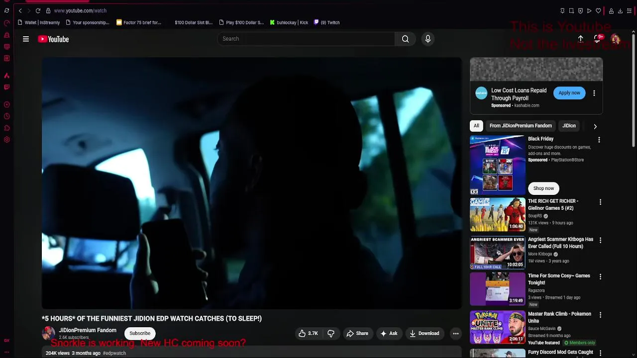Open the JiDionPremium Fandom channel name
637x358 pixels.
point(88,330)
